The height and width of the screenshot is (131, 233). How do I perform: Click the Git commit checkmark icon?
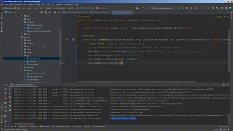(x=205, y=8)
